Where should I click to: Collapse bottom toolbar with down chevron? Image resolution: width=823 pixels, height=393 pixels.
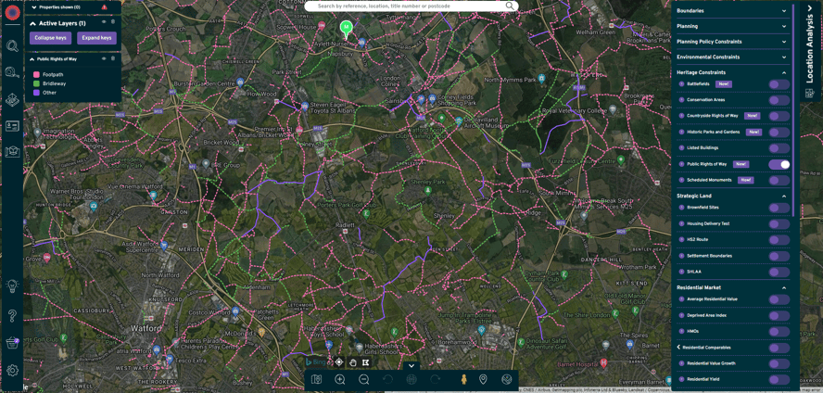pos(411,366)
